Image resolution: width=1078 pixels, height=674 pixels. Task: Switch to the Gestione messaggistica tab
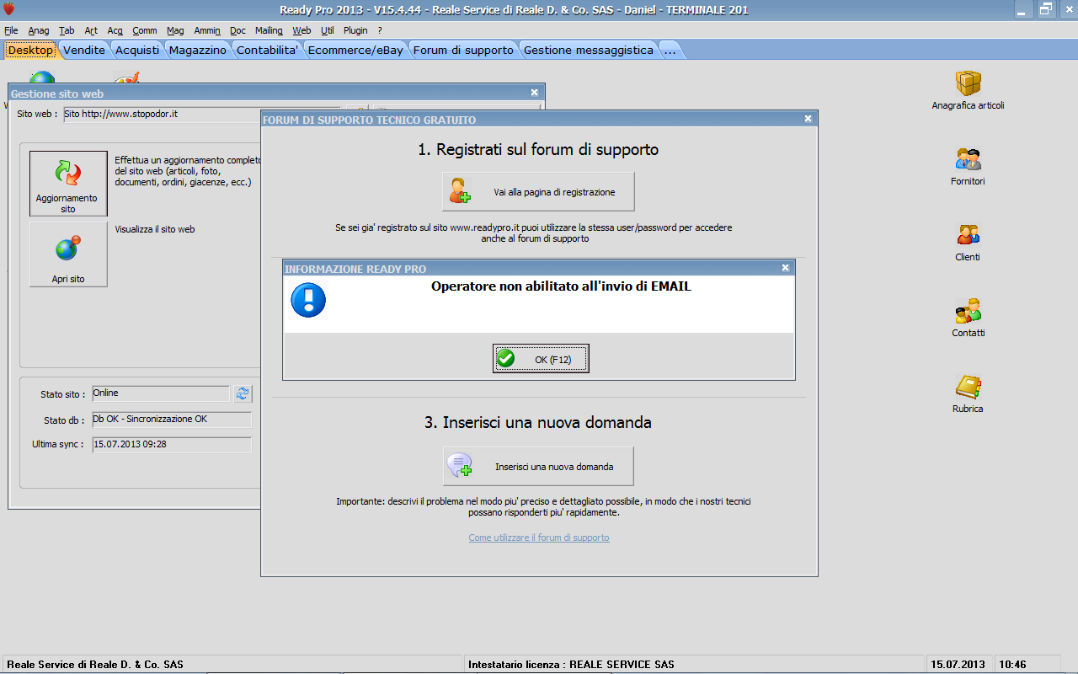[588, 50]
